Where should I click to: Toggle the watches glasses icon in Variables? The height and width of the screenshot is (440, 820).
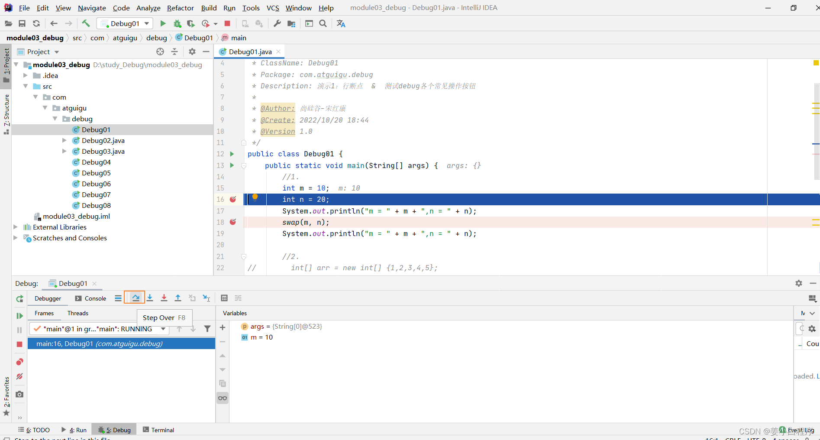click(x=223, y=398)
